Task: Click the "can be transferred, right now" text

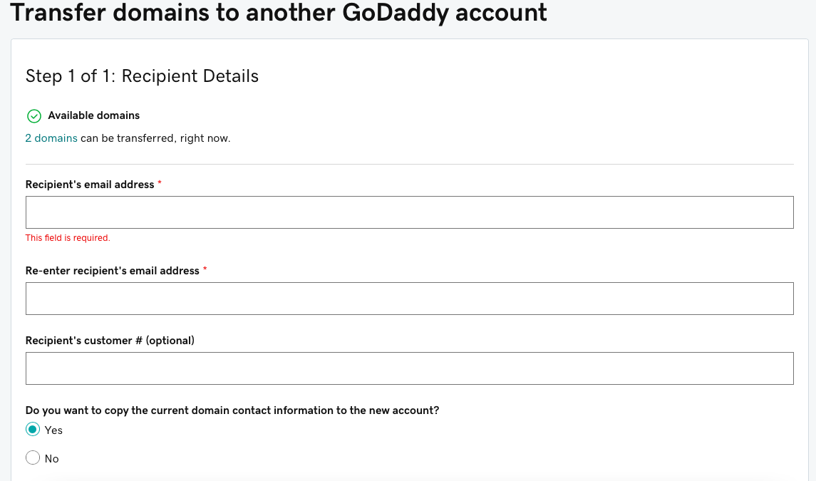Action: pyautogui.click(x=155, y=138)
